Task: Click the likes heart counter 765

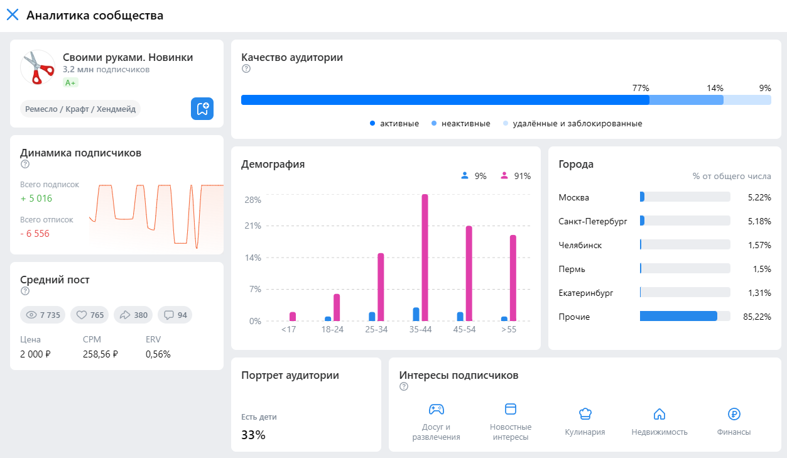Action: coord(89,315)
